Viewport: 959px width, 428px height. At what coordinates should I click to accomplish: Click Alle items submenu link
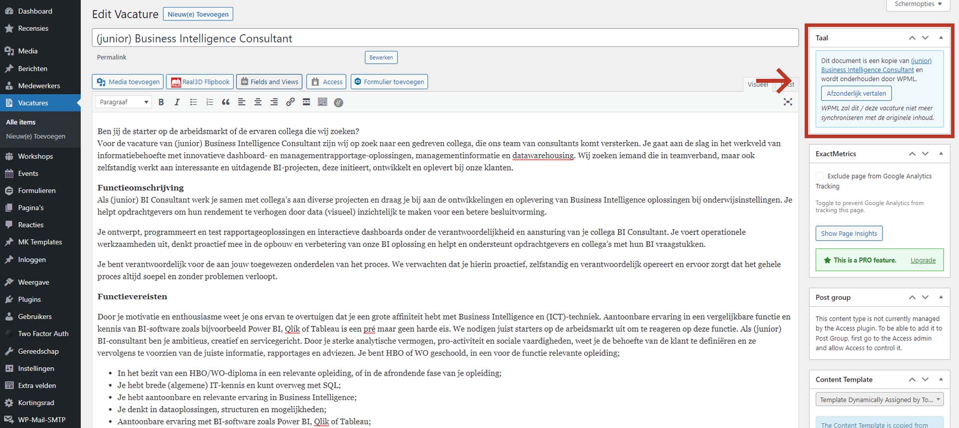coord(21,122)
